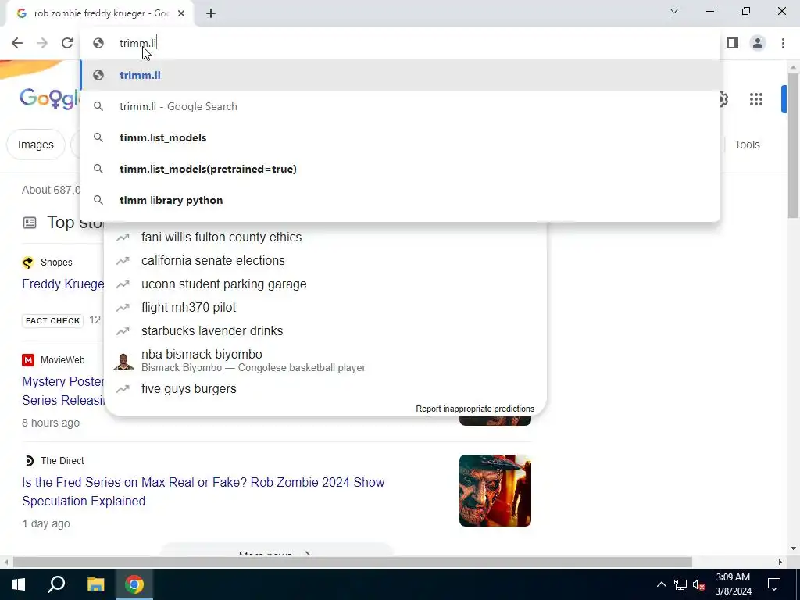Choose trimm.li - Google Search suggestion
This screenshot has width=800, height=600.
coord(400,106)
